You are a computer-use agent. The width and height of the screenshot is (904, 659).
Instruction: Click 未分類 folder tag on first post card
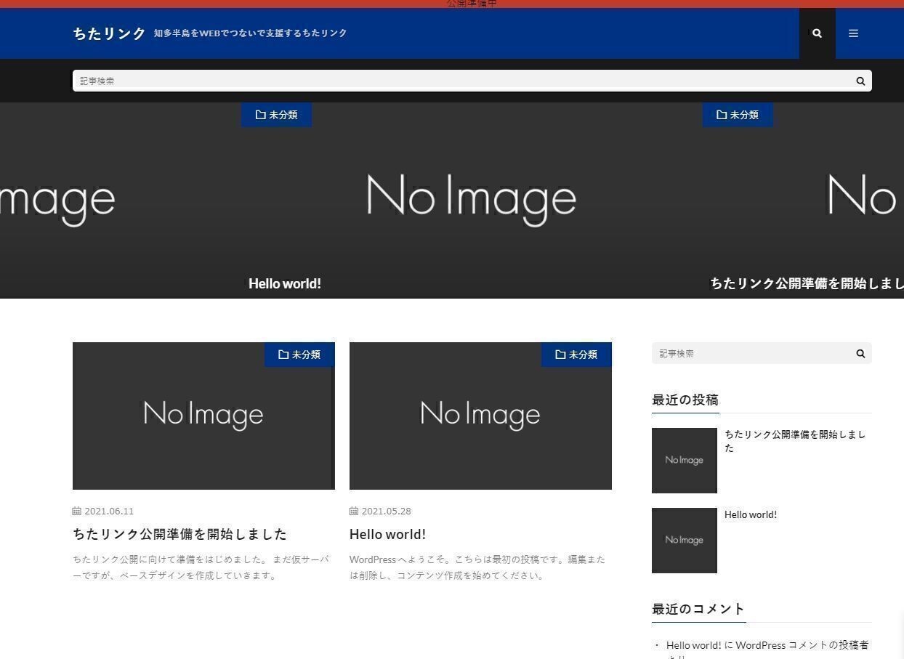(299, 355)
